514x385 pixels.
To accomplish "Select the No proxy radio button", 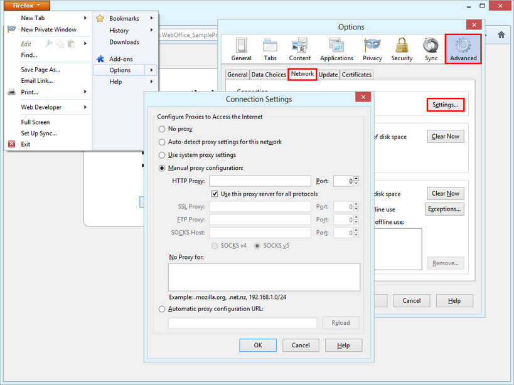I will point(162,129).
